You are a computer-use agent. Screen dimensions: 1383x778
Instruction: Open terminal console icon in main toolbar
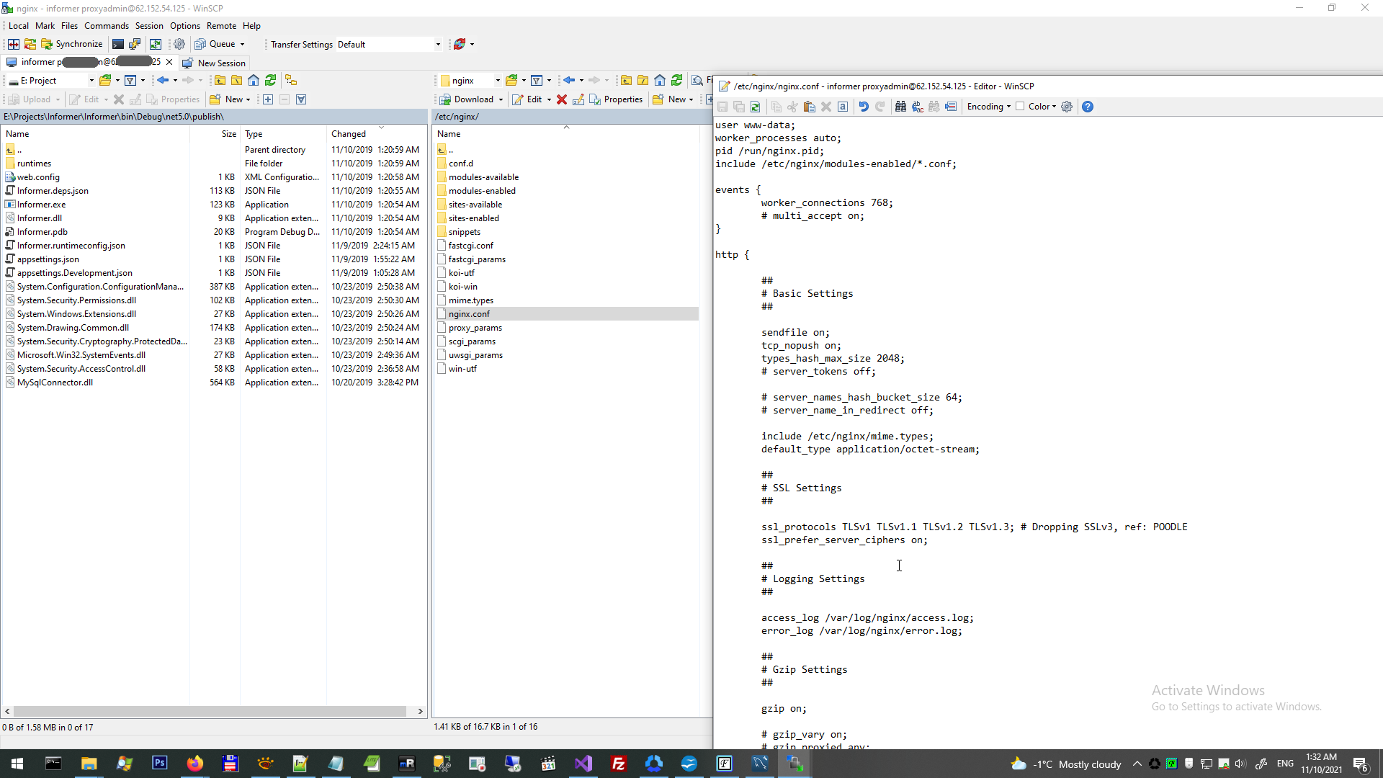[x=118, y=44]
